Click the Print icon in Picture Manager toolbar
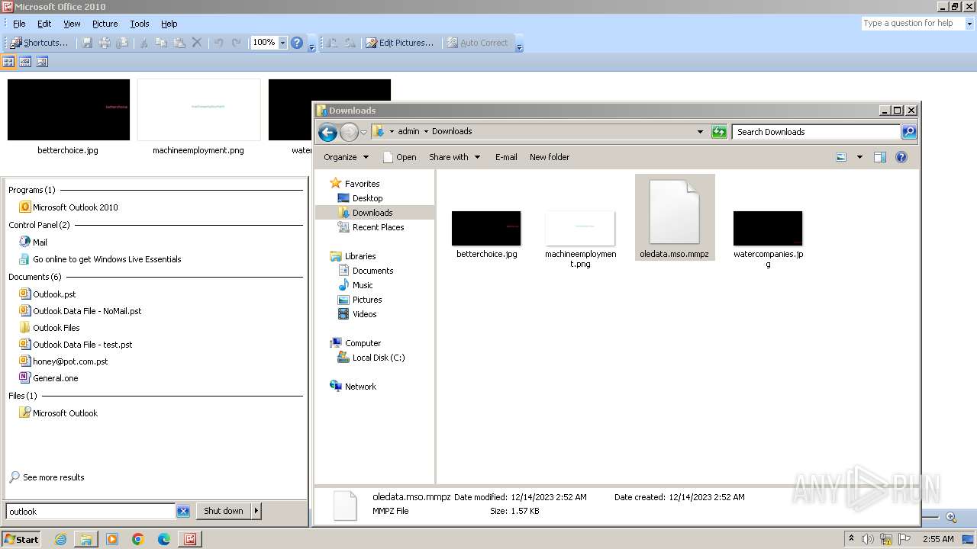Screen dimensions: 977x549 (105, 43)
